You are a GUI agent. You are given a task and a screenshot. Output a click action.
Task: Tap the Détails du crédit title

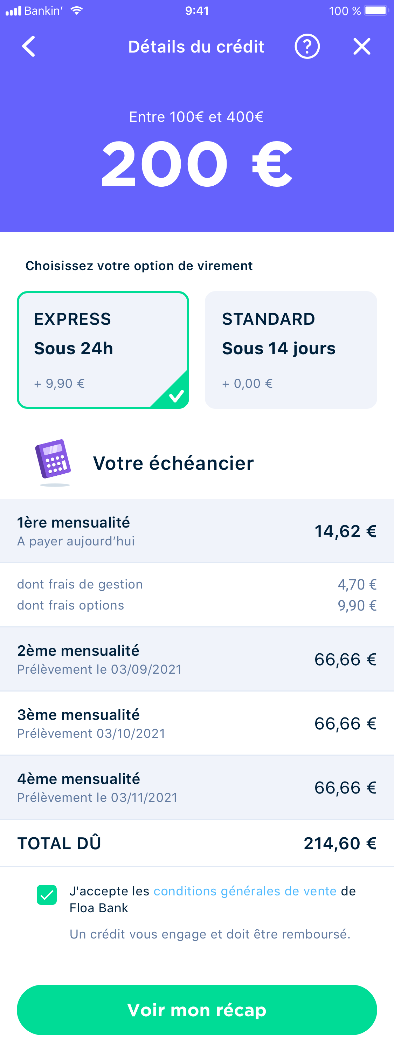click(196, 47)
